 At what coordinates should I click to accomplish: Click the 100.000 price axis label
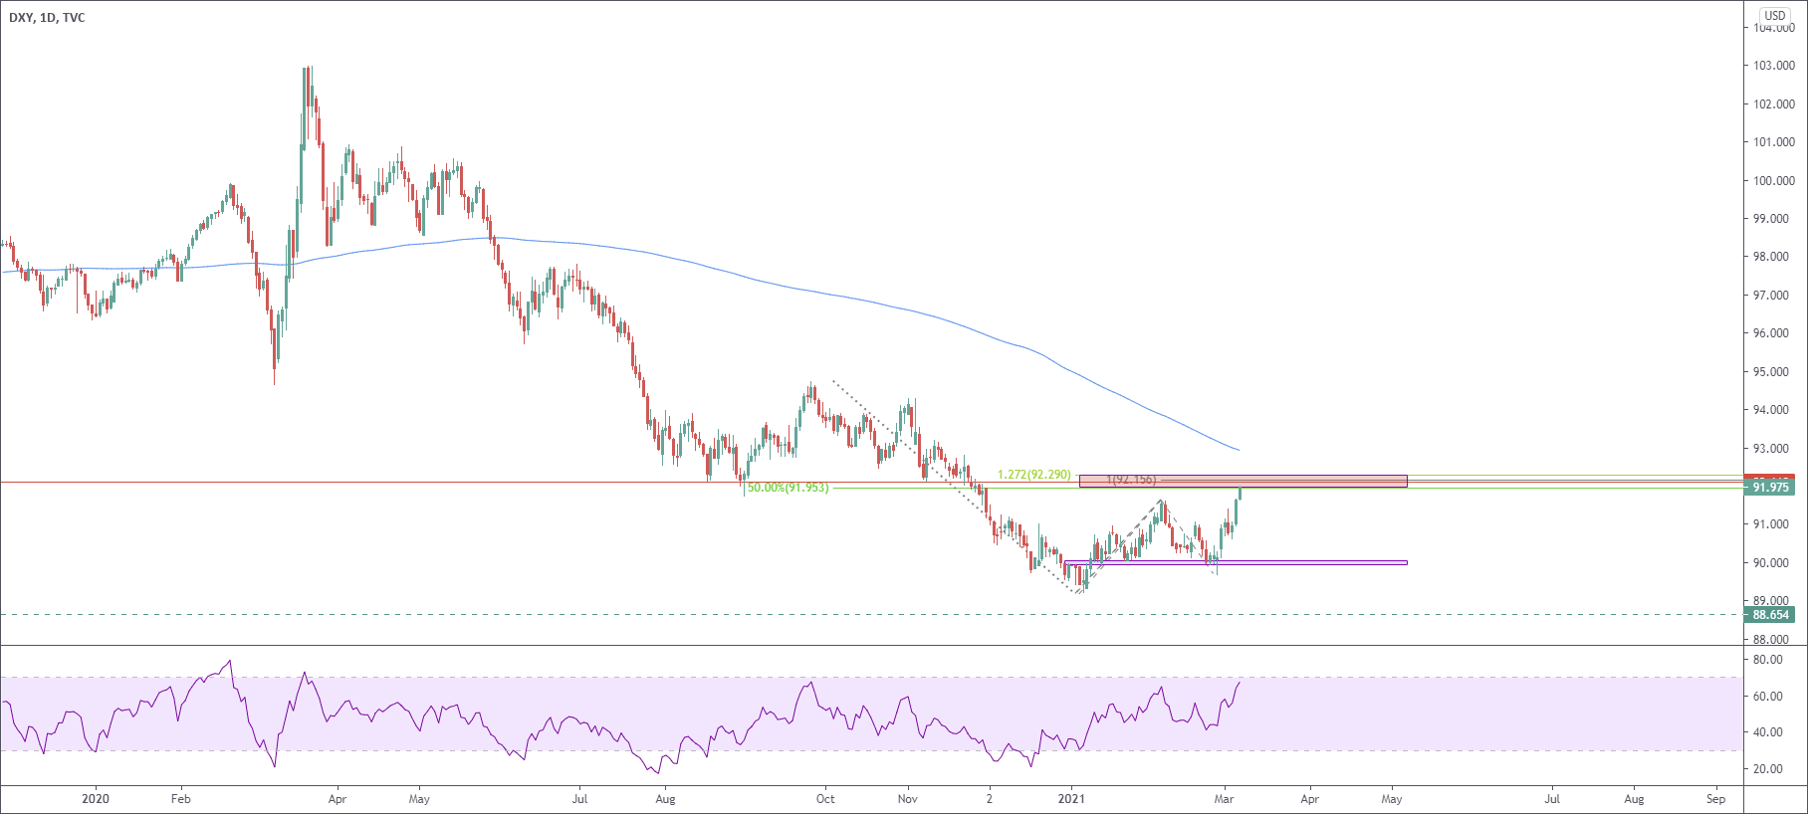pos(1774,181)
